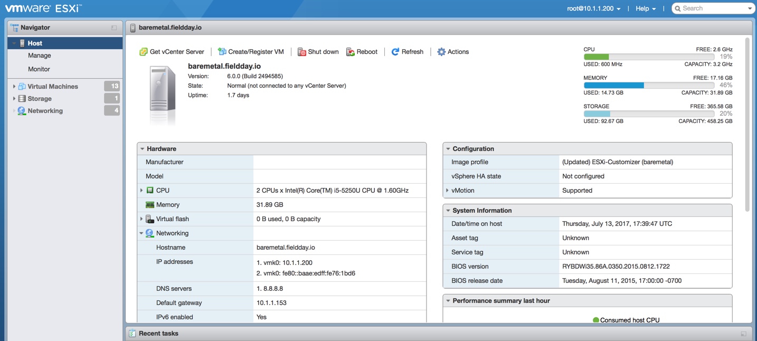Viewport: 757px width, 341px height.
Task: Collapse the Networking section in Hardware
Action: (141, 233)
